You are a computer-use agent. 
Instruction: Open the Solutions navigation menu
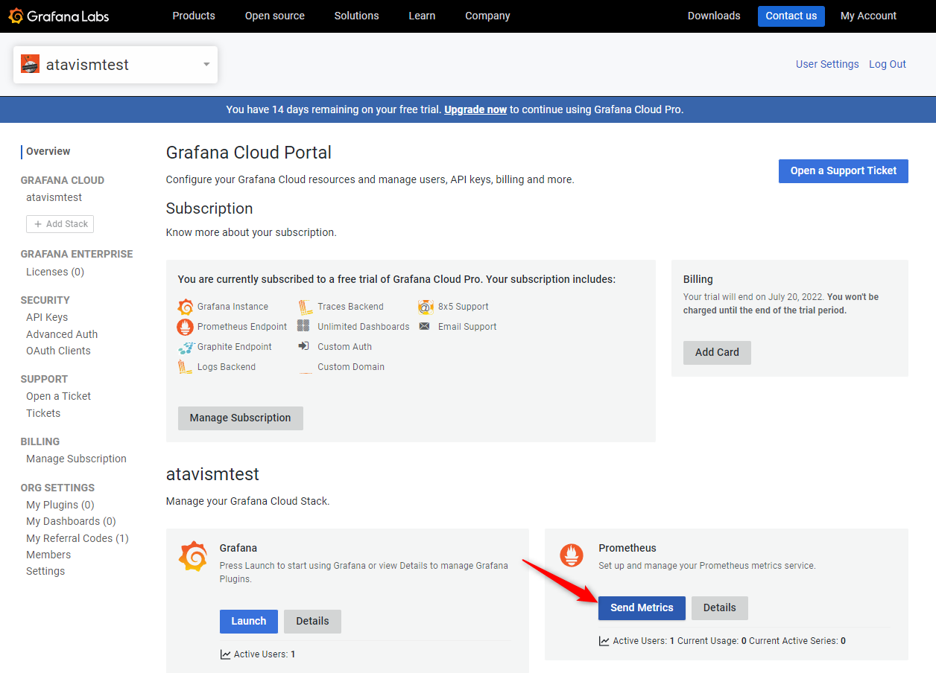356,16
